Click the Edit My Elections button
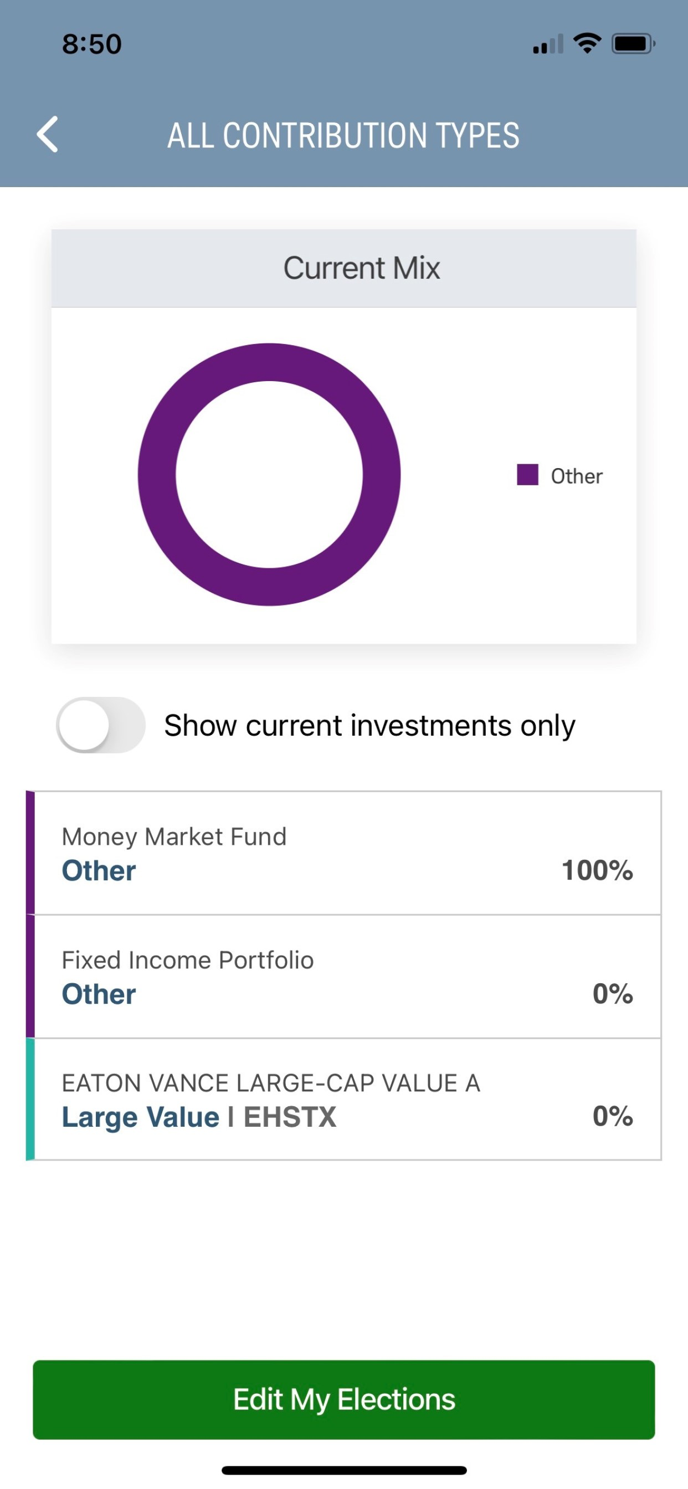 coord(344,1399)
